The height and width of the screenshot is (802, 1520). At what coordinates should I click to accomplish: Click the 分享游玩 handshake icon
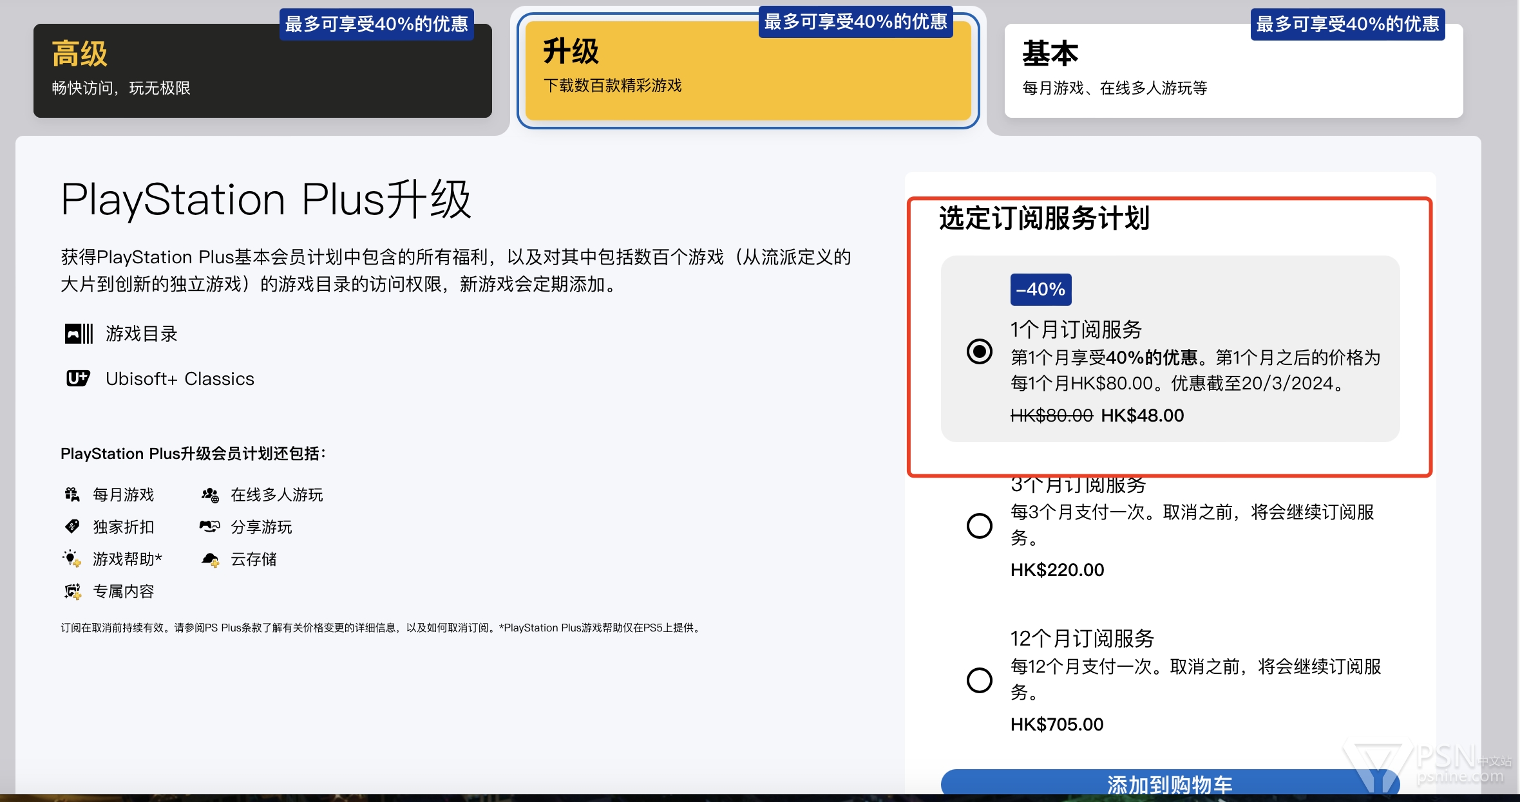210,527
